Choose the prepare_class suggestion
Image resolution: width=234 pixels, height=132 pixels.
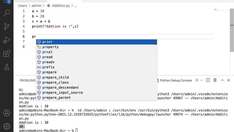(x=97, y=82)
